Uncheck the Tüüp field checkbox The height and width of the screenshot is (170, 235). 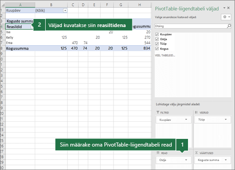tap(157, 44)
